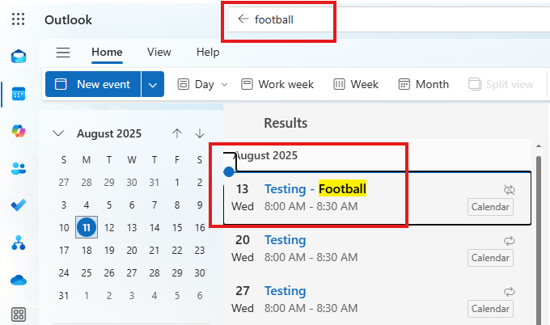Click the New event button
Image resolution: width=550 pixels, height=325 pixels.
click(x=93, y=84)
